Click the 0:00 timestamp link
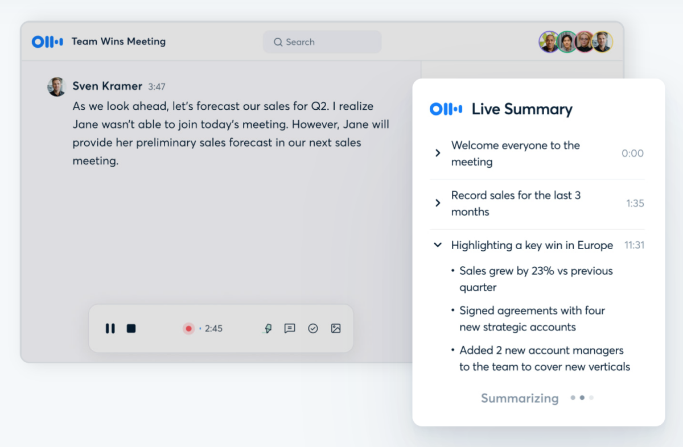 coord(632,152)
